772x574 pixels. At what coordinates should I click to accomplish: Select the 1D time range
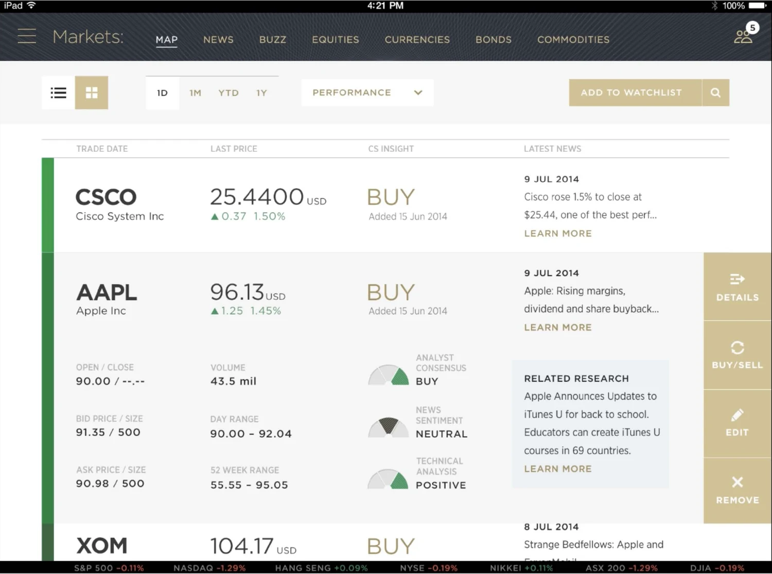pos(162,93)
